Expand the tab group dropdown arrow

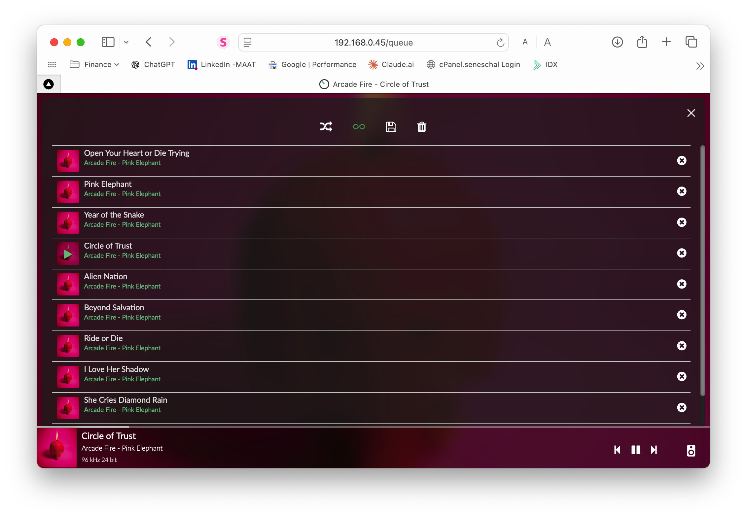click(126, 42)
